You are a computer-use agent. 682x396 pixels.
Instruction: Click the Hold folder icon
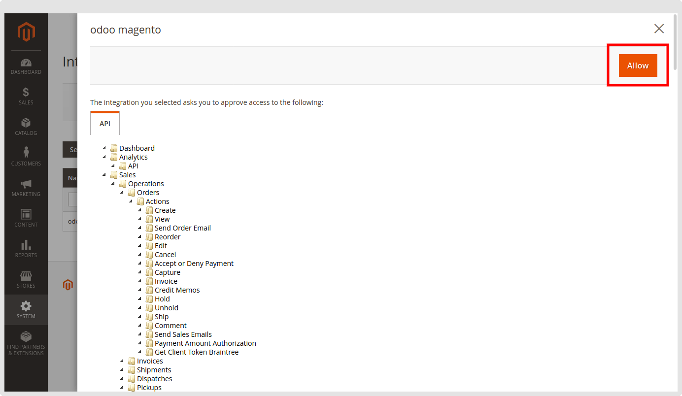(150, 299)
